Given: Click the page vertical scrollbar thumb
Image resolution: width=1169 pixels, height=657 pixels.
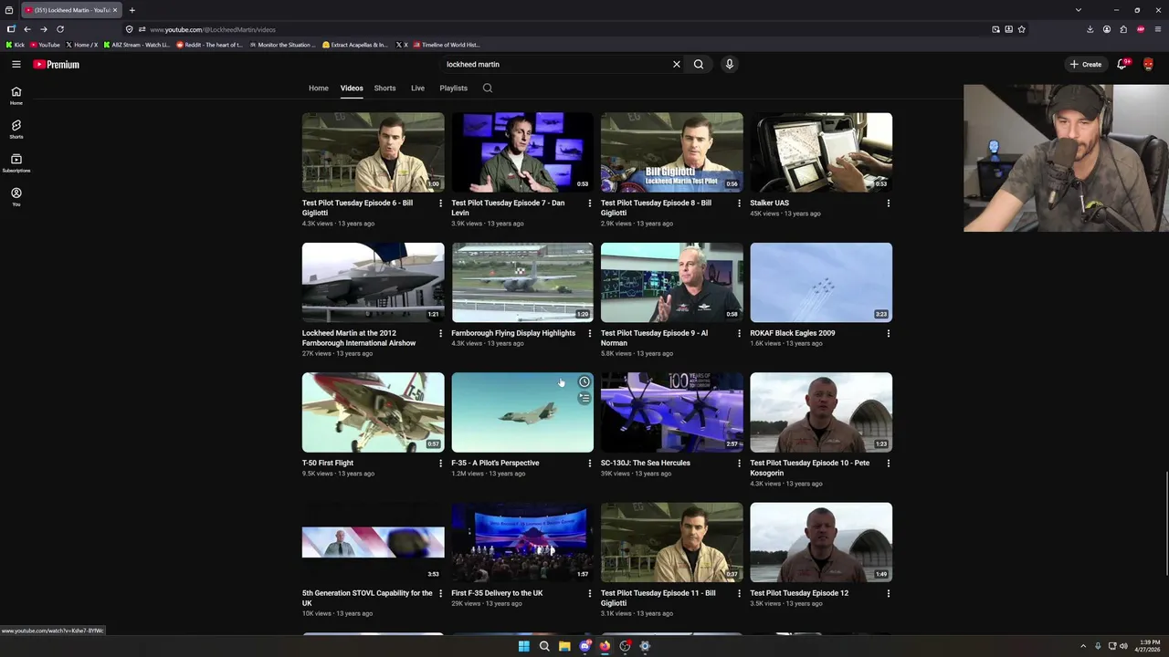Looking at the screenshot, I should click(x=1165, y=523).
